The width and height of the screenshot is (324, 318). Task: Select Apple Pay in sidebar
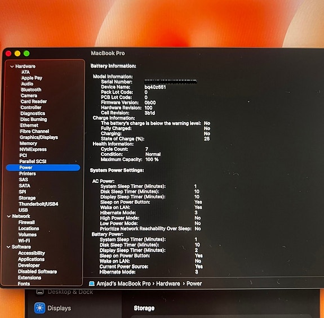click(32, 78)
